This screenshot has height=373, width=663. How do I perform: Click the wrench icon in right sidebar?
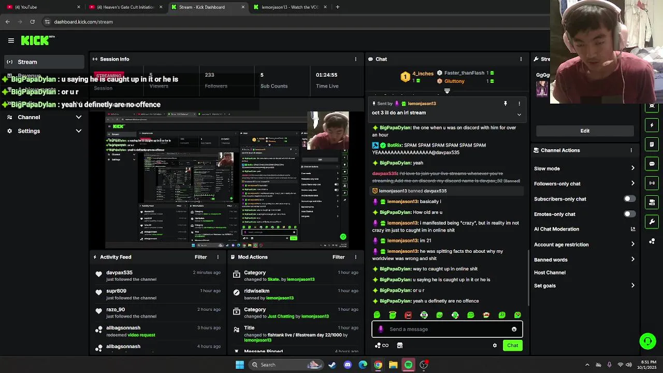point(652,222)
